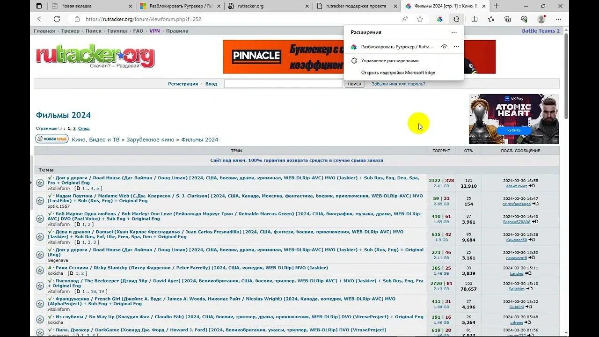The width and height of the screenshot is (599, 337).
Task: Open more options in Extensions panel header
Action: 454,32
